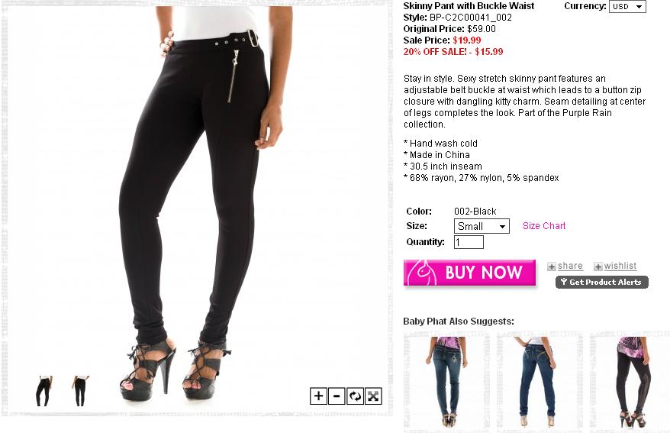
Task: Click the Get Product Alerts button
Action: coord(601,282)
